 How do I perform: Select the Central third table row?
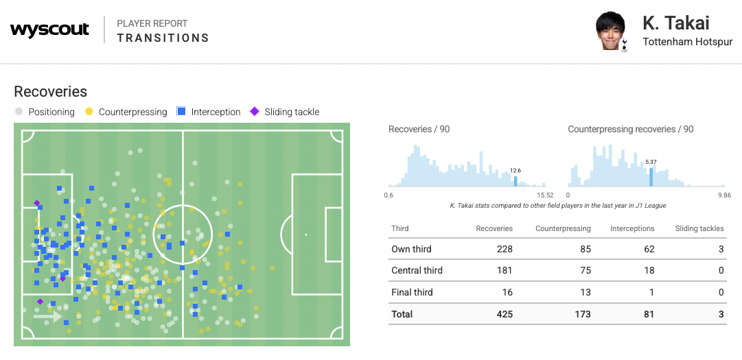click(x=557, y=270)
